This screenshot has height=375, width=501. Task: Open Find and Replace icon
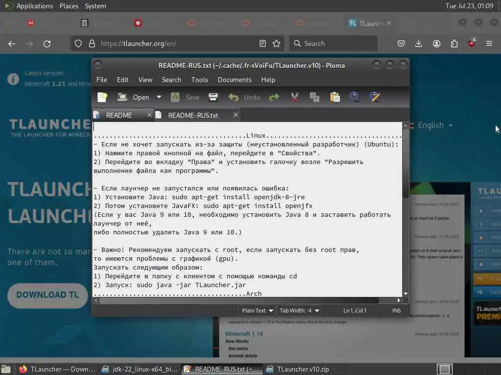(x=375, y=97)
